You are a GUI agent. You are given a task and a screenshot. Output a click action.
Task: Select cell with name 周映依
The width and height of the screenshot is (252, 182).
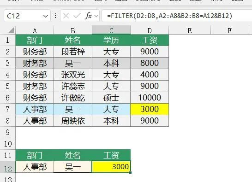(73, 121)
